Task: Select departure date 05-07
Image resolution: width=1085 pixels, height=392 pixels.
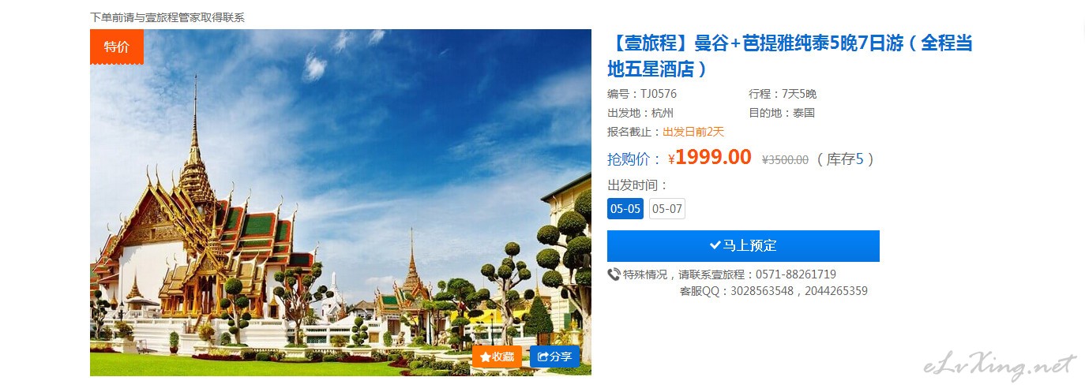Action: [x=666, y=208]
